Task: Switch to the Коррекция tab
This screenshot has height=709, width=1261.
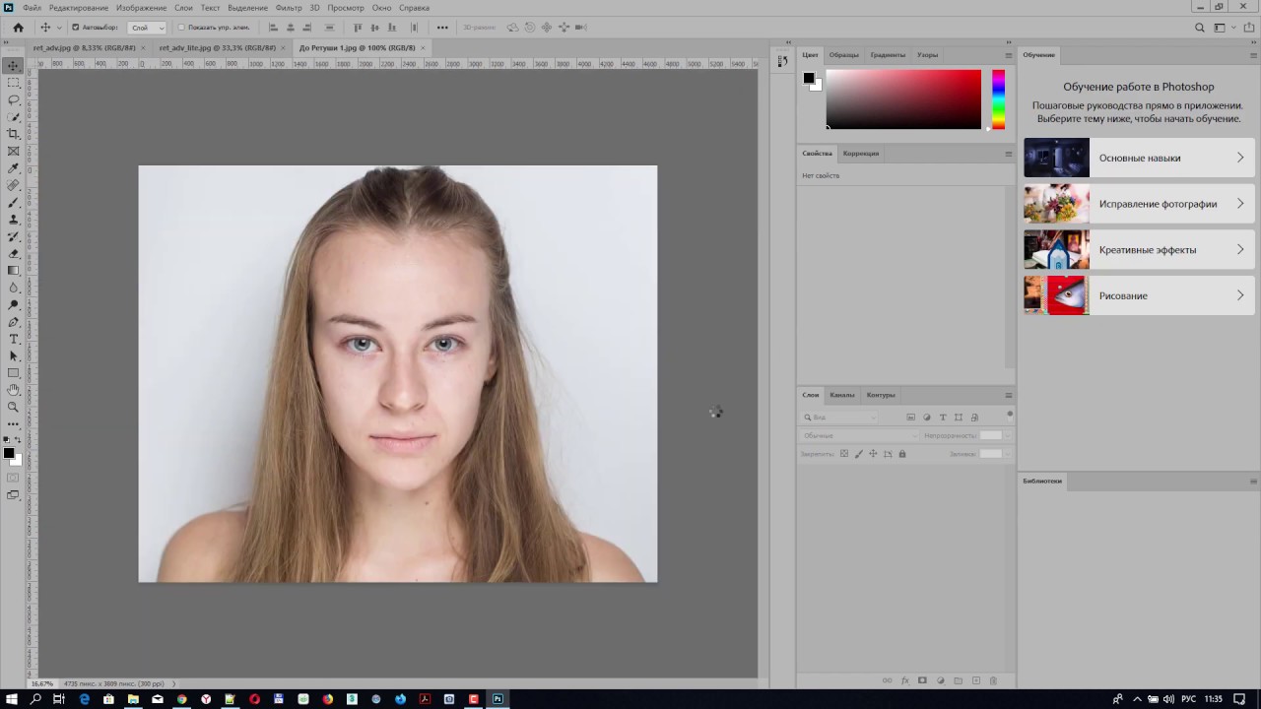Action: (861, 154)
